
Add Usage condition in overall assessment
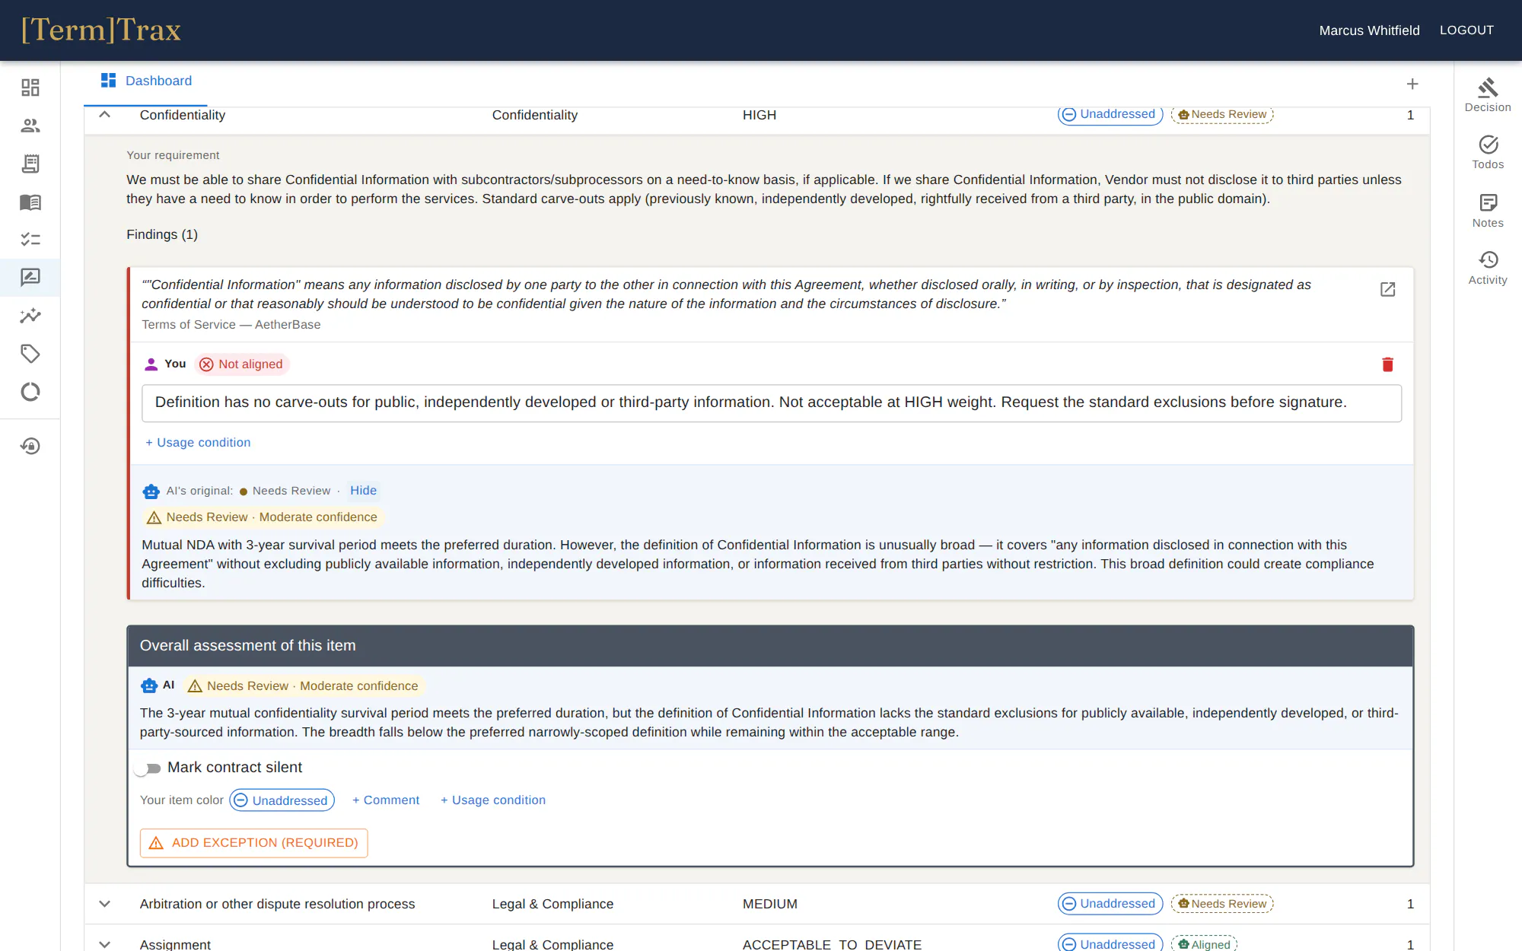[493, 800]
